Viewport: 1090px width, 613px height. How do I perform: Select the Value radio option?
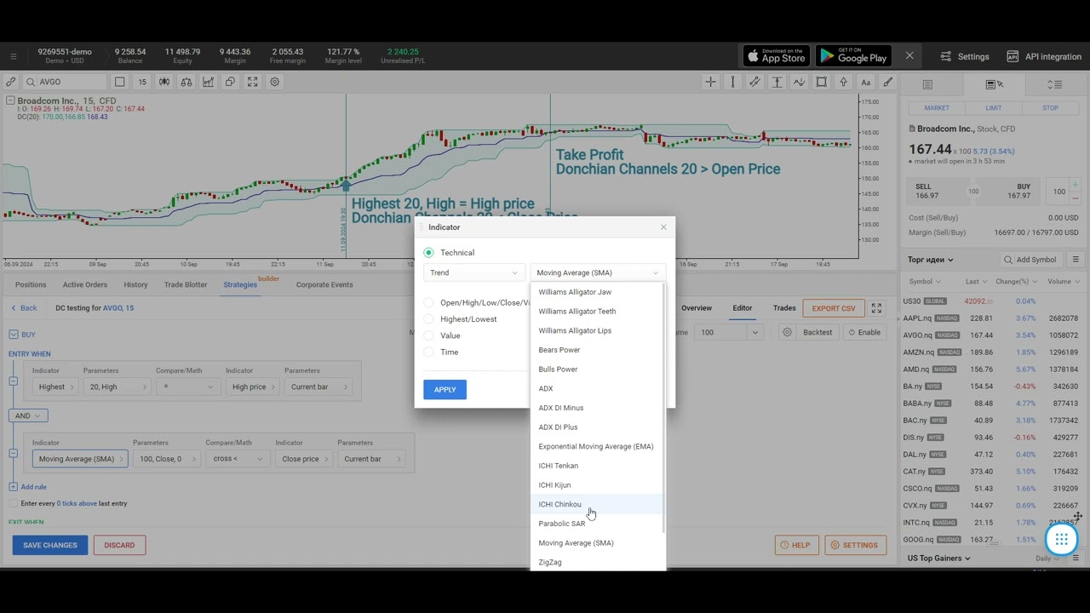point(428,335)
